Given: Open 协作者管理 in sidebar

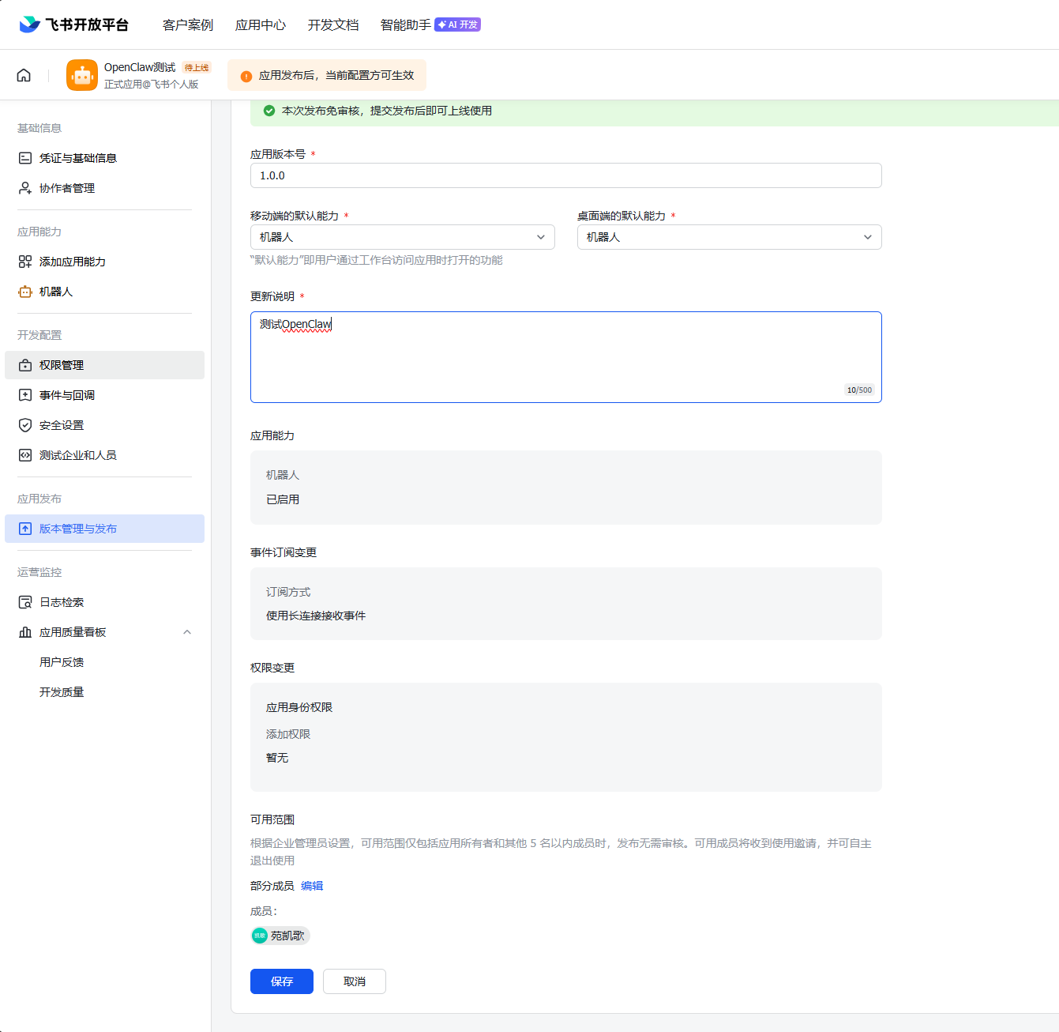Looking at the screenshot, I should [x=66, y=188].
